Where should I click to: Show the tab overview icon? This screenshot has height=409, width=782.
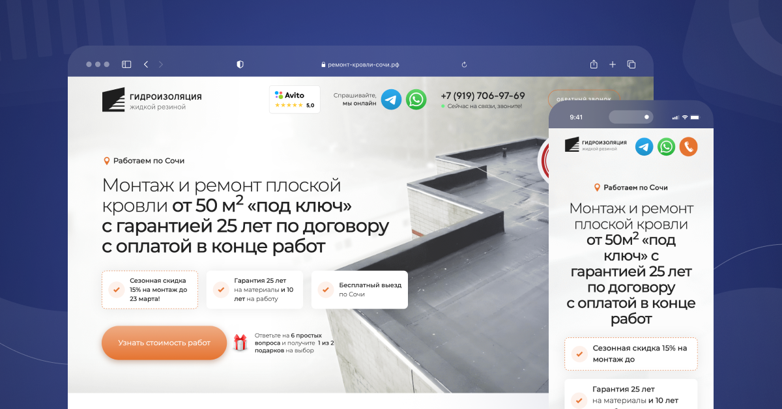[x=631, y=64]
